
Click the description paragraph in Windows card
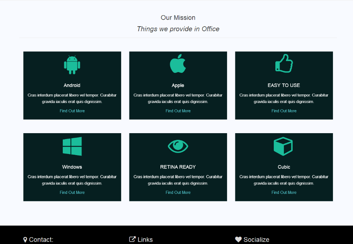coord(72,180)
